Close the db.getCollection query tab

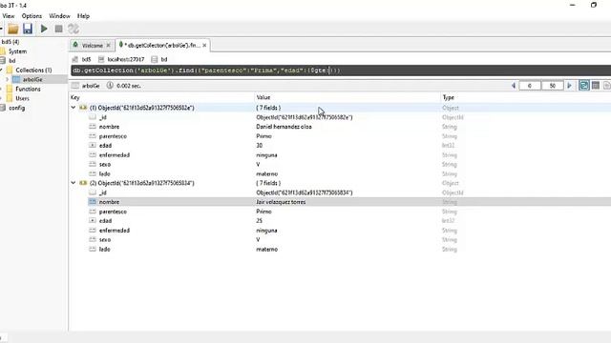pyautogui.click(x=204, y=46)
